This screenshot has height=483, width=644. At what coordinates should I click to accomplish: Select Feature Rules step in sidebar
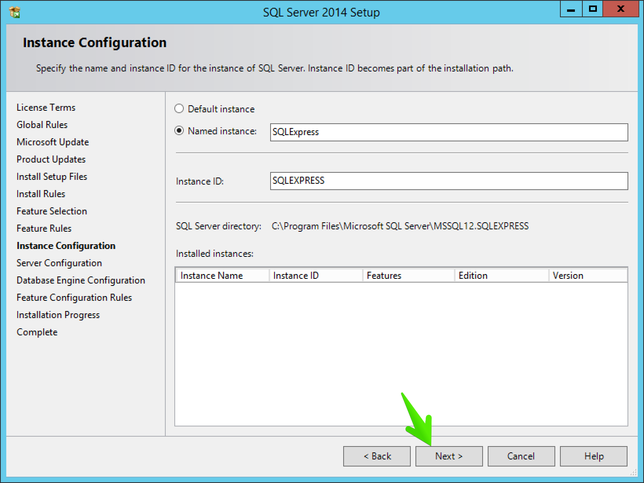click(x=44, y=229)
